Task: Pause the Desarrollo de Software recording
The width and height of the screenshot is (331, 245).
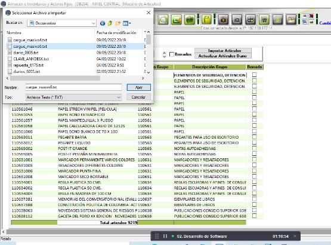Action: (x=165, y=236)
